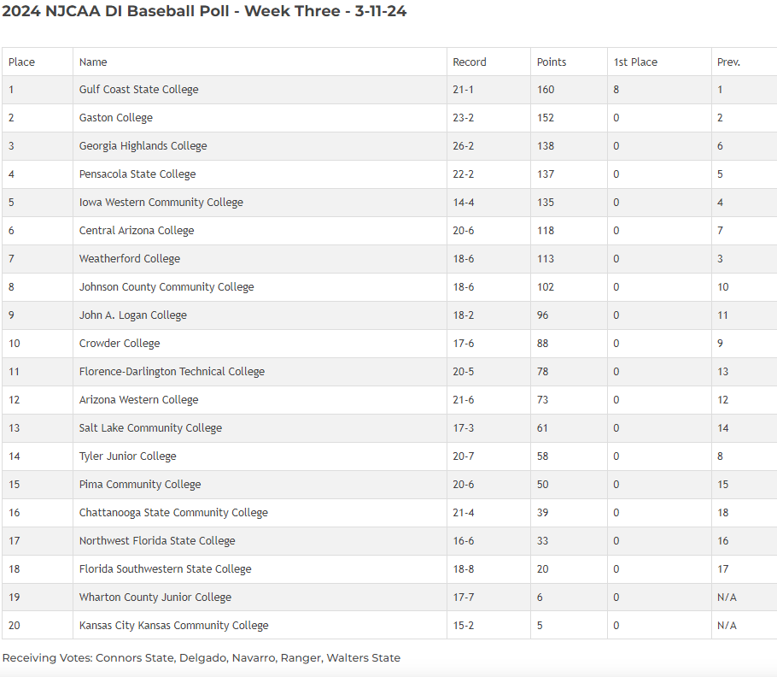Click the Prev. column header
The image size is (777, 677).
tap(728, 62)
